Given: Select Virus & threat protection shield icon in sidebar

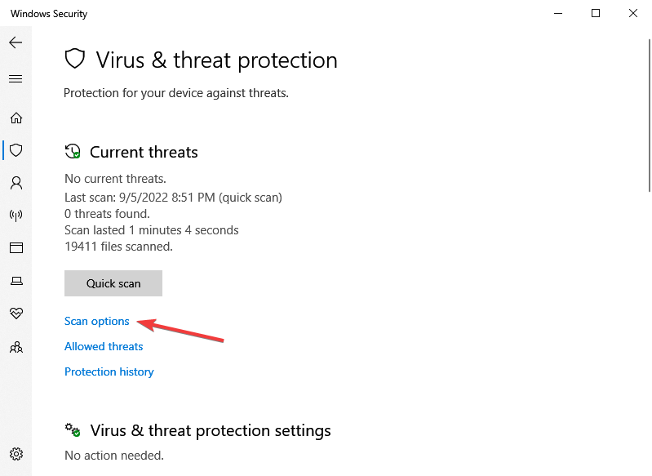Looking at the screenshot, I should pos(16,150).
